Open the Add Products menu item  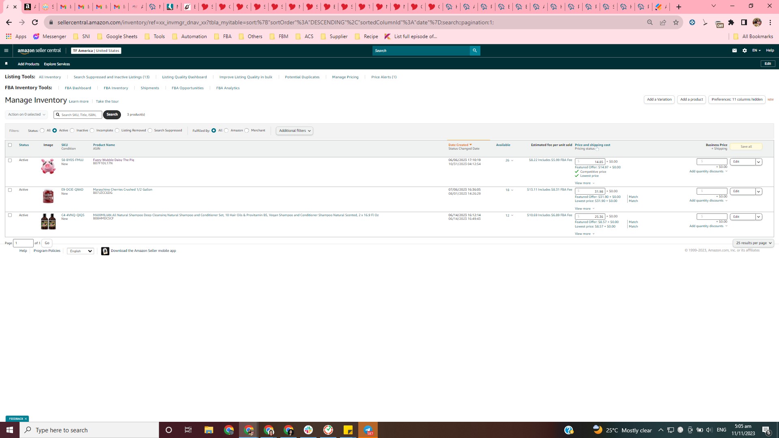(x=28, y=64)
